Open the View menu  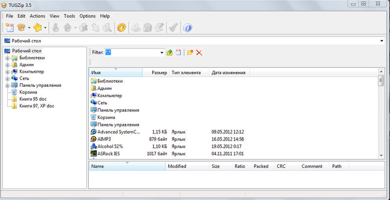[x=55, y=16]
